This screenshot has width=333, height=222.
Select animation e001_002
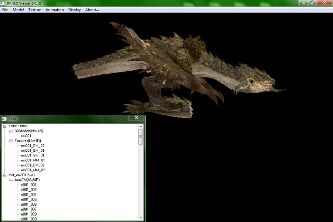click(x=28, y=190)
